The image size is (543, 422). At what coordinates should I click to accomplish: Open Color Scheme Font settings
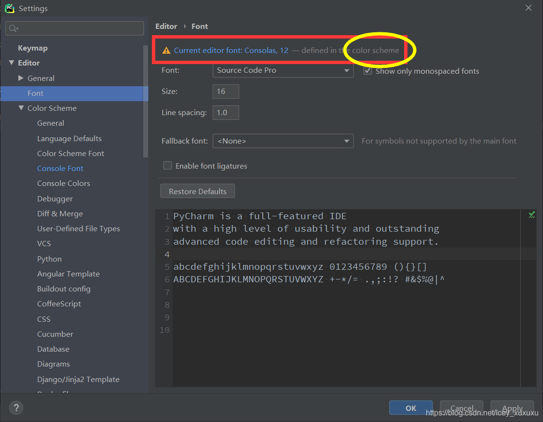(x=70, y=153)
